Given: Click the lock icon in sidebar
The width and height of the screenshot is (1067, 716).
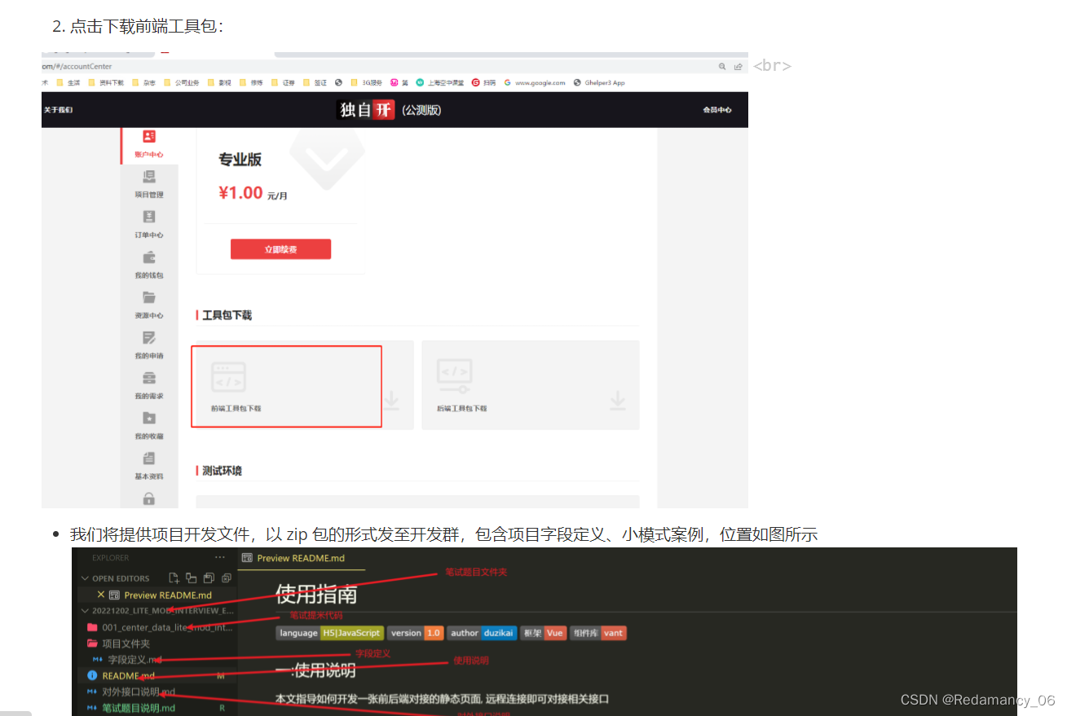Looking at the screenshot, I should click(x=149, y=499).
